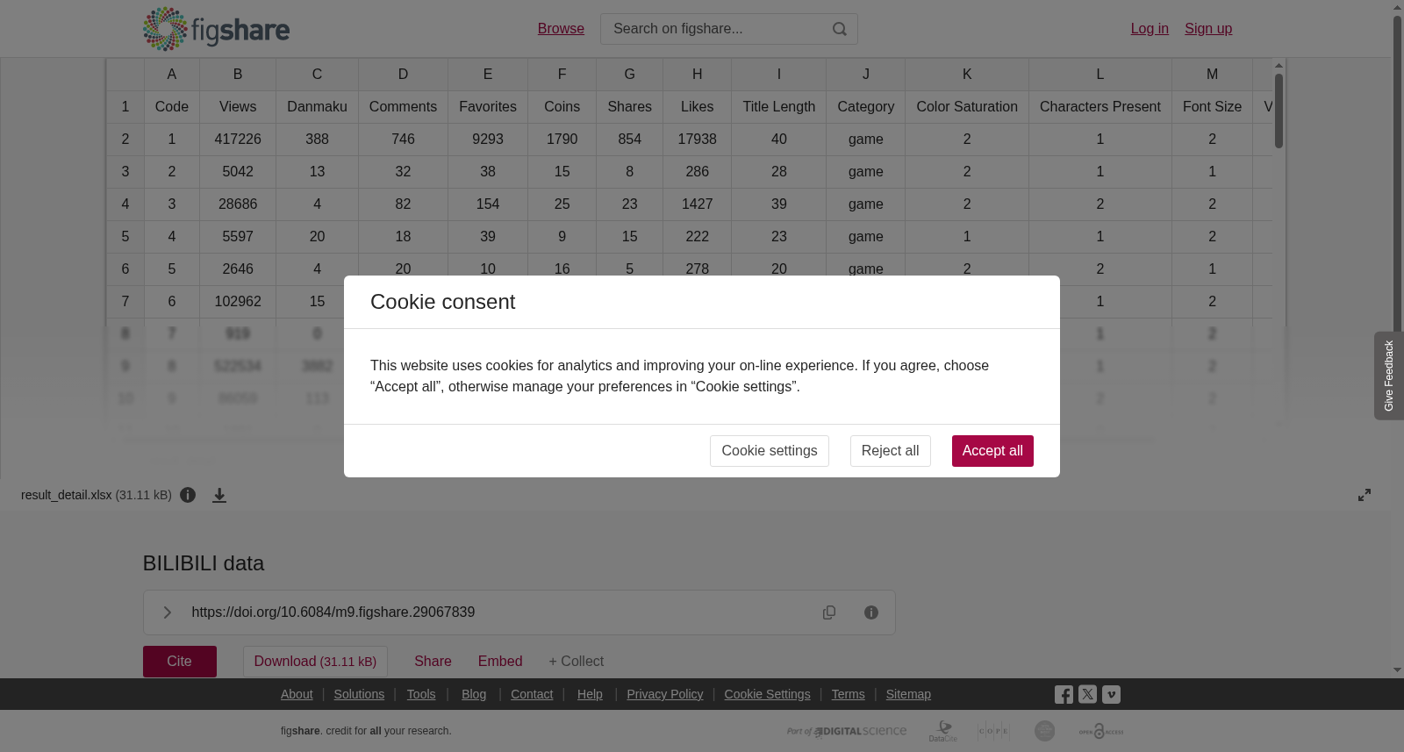Click the Characters Present header cell
The image size is (1404, 752).
click(x=1100, y=107)
